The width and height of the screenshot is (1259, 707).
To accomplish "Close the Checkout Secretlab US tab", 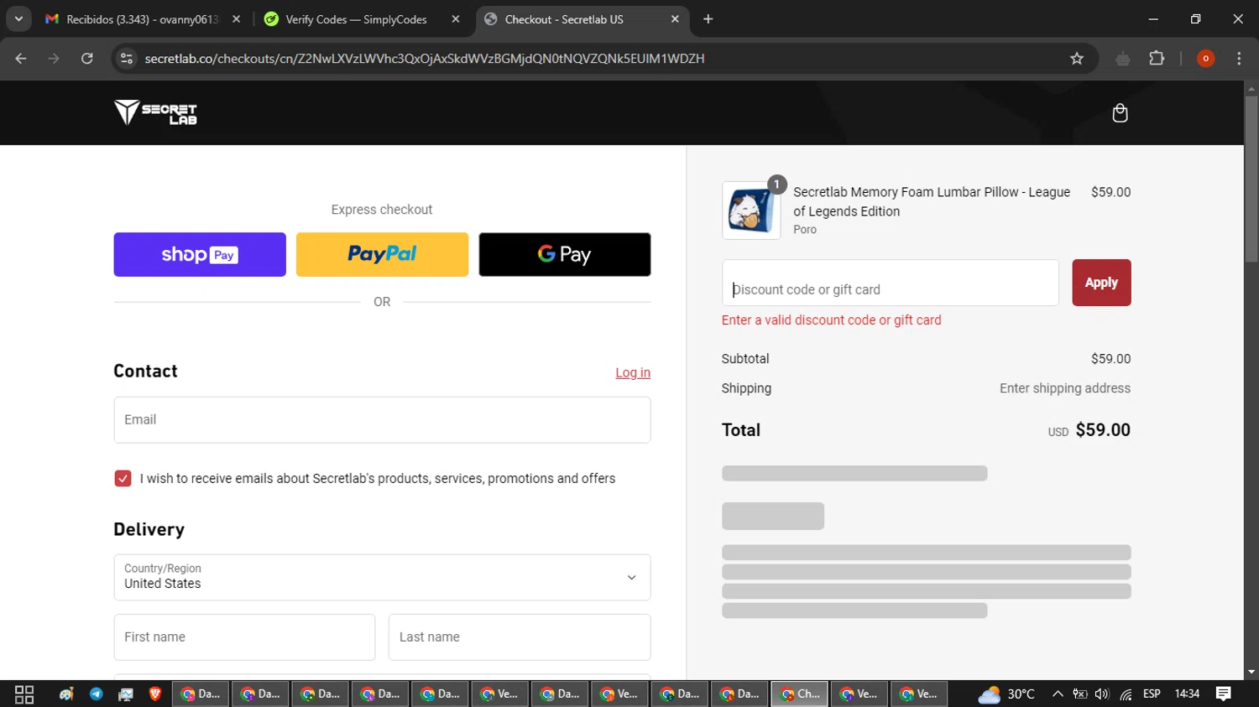I will click(675, 19).
